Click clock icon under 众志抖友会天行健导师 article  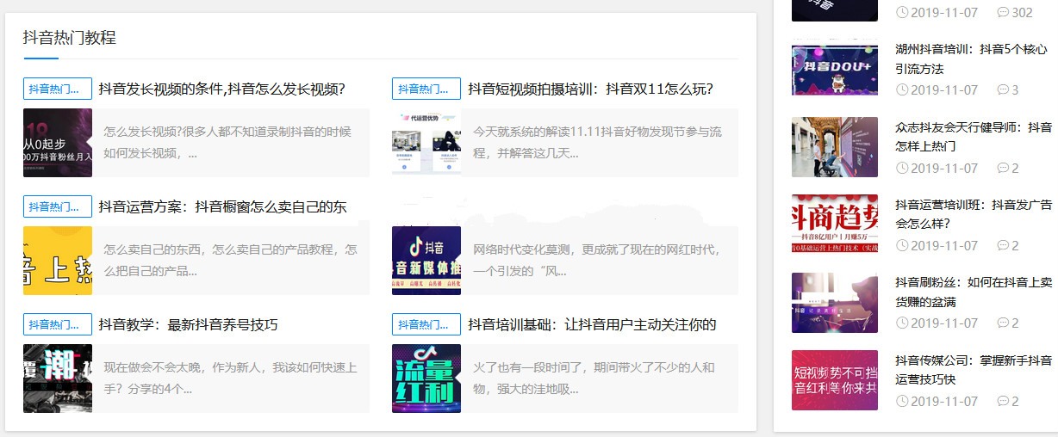pyautogui.click(x=902, y=168)
